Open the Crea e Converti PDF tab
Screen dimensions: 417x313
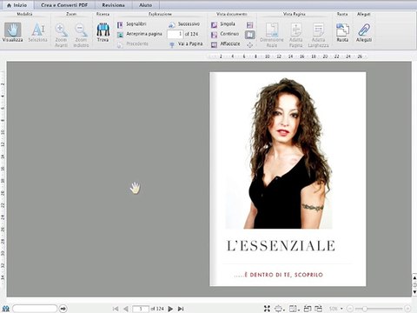click(64, 5)
